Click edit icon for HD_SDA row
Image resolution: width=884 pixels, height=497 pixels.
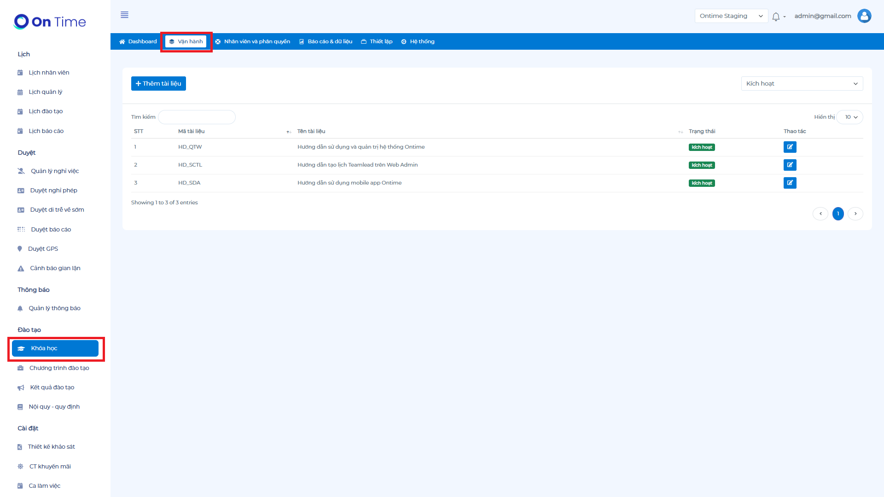tap(790, 183)
